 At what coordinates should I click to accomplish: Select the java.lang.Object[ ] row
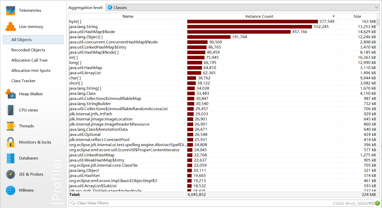[223, 37]
